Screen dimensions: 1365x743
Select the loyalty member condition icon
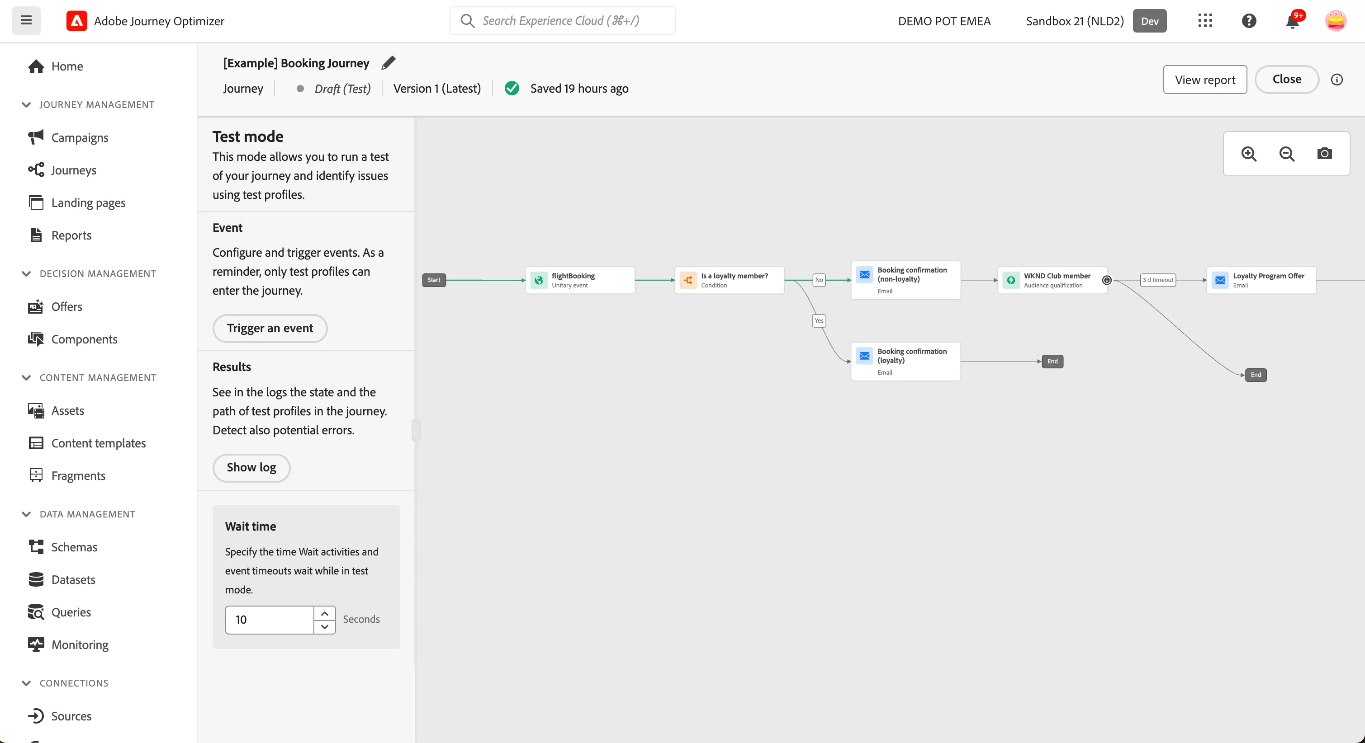click(x=688, y=280)
